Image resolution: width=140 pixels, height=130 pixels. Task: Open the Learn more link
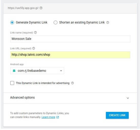[48, 117]
